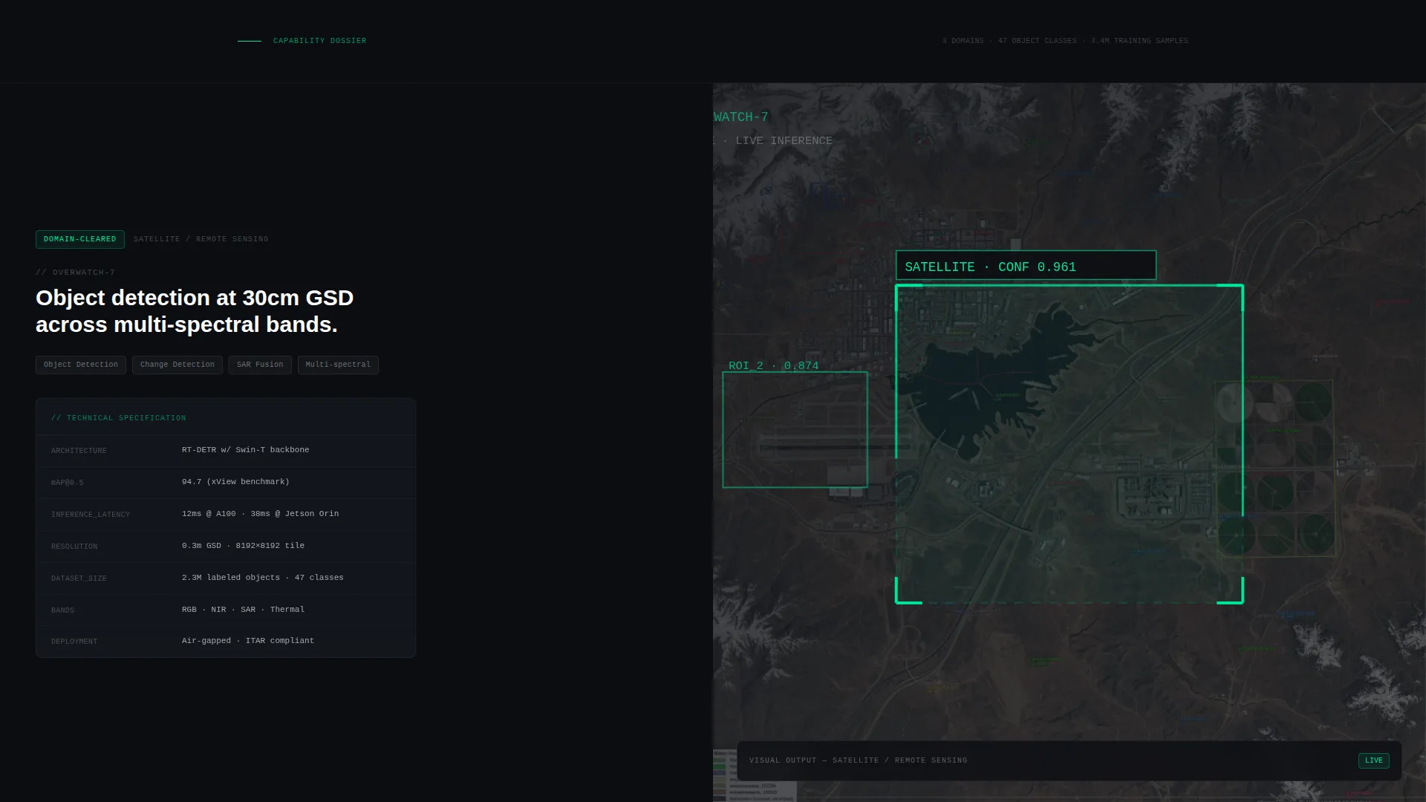The image size is (1426, 802).
Task: Click the mAP@0.5 benchmark row
Action: coord(226,483)
